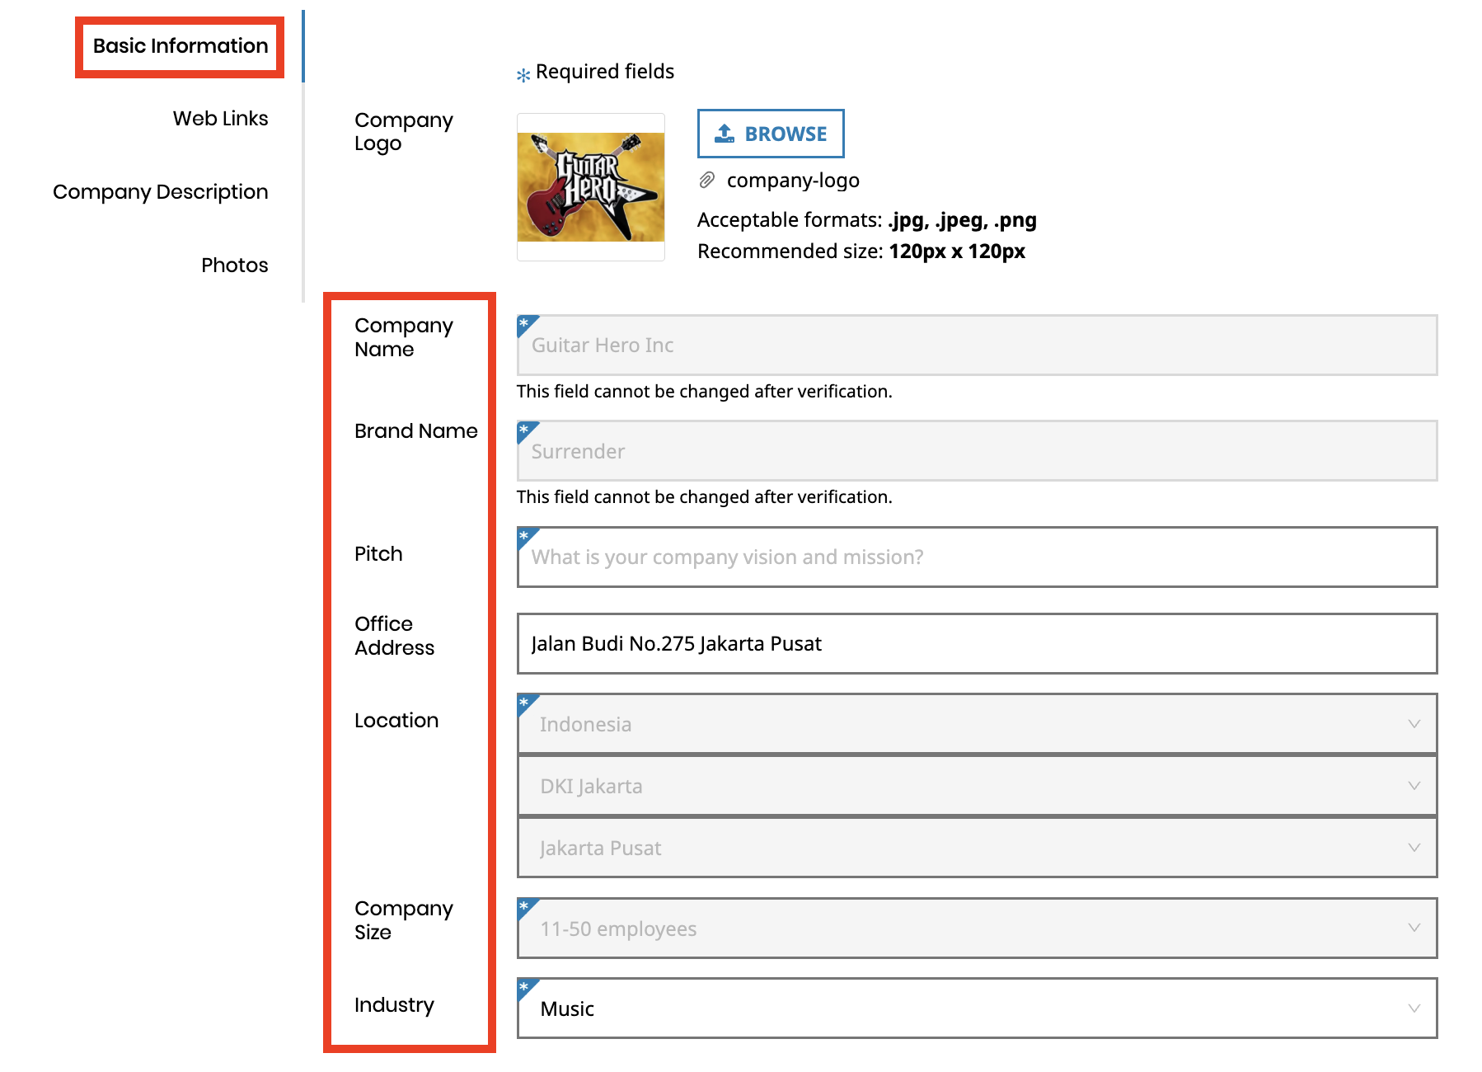Open the Jakarta Pusat city dropdown
Image resolution: width=1482 pixels, height=1072 pixels.
click(x=977, y=848)
